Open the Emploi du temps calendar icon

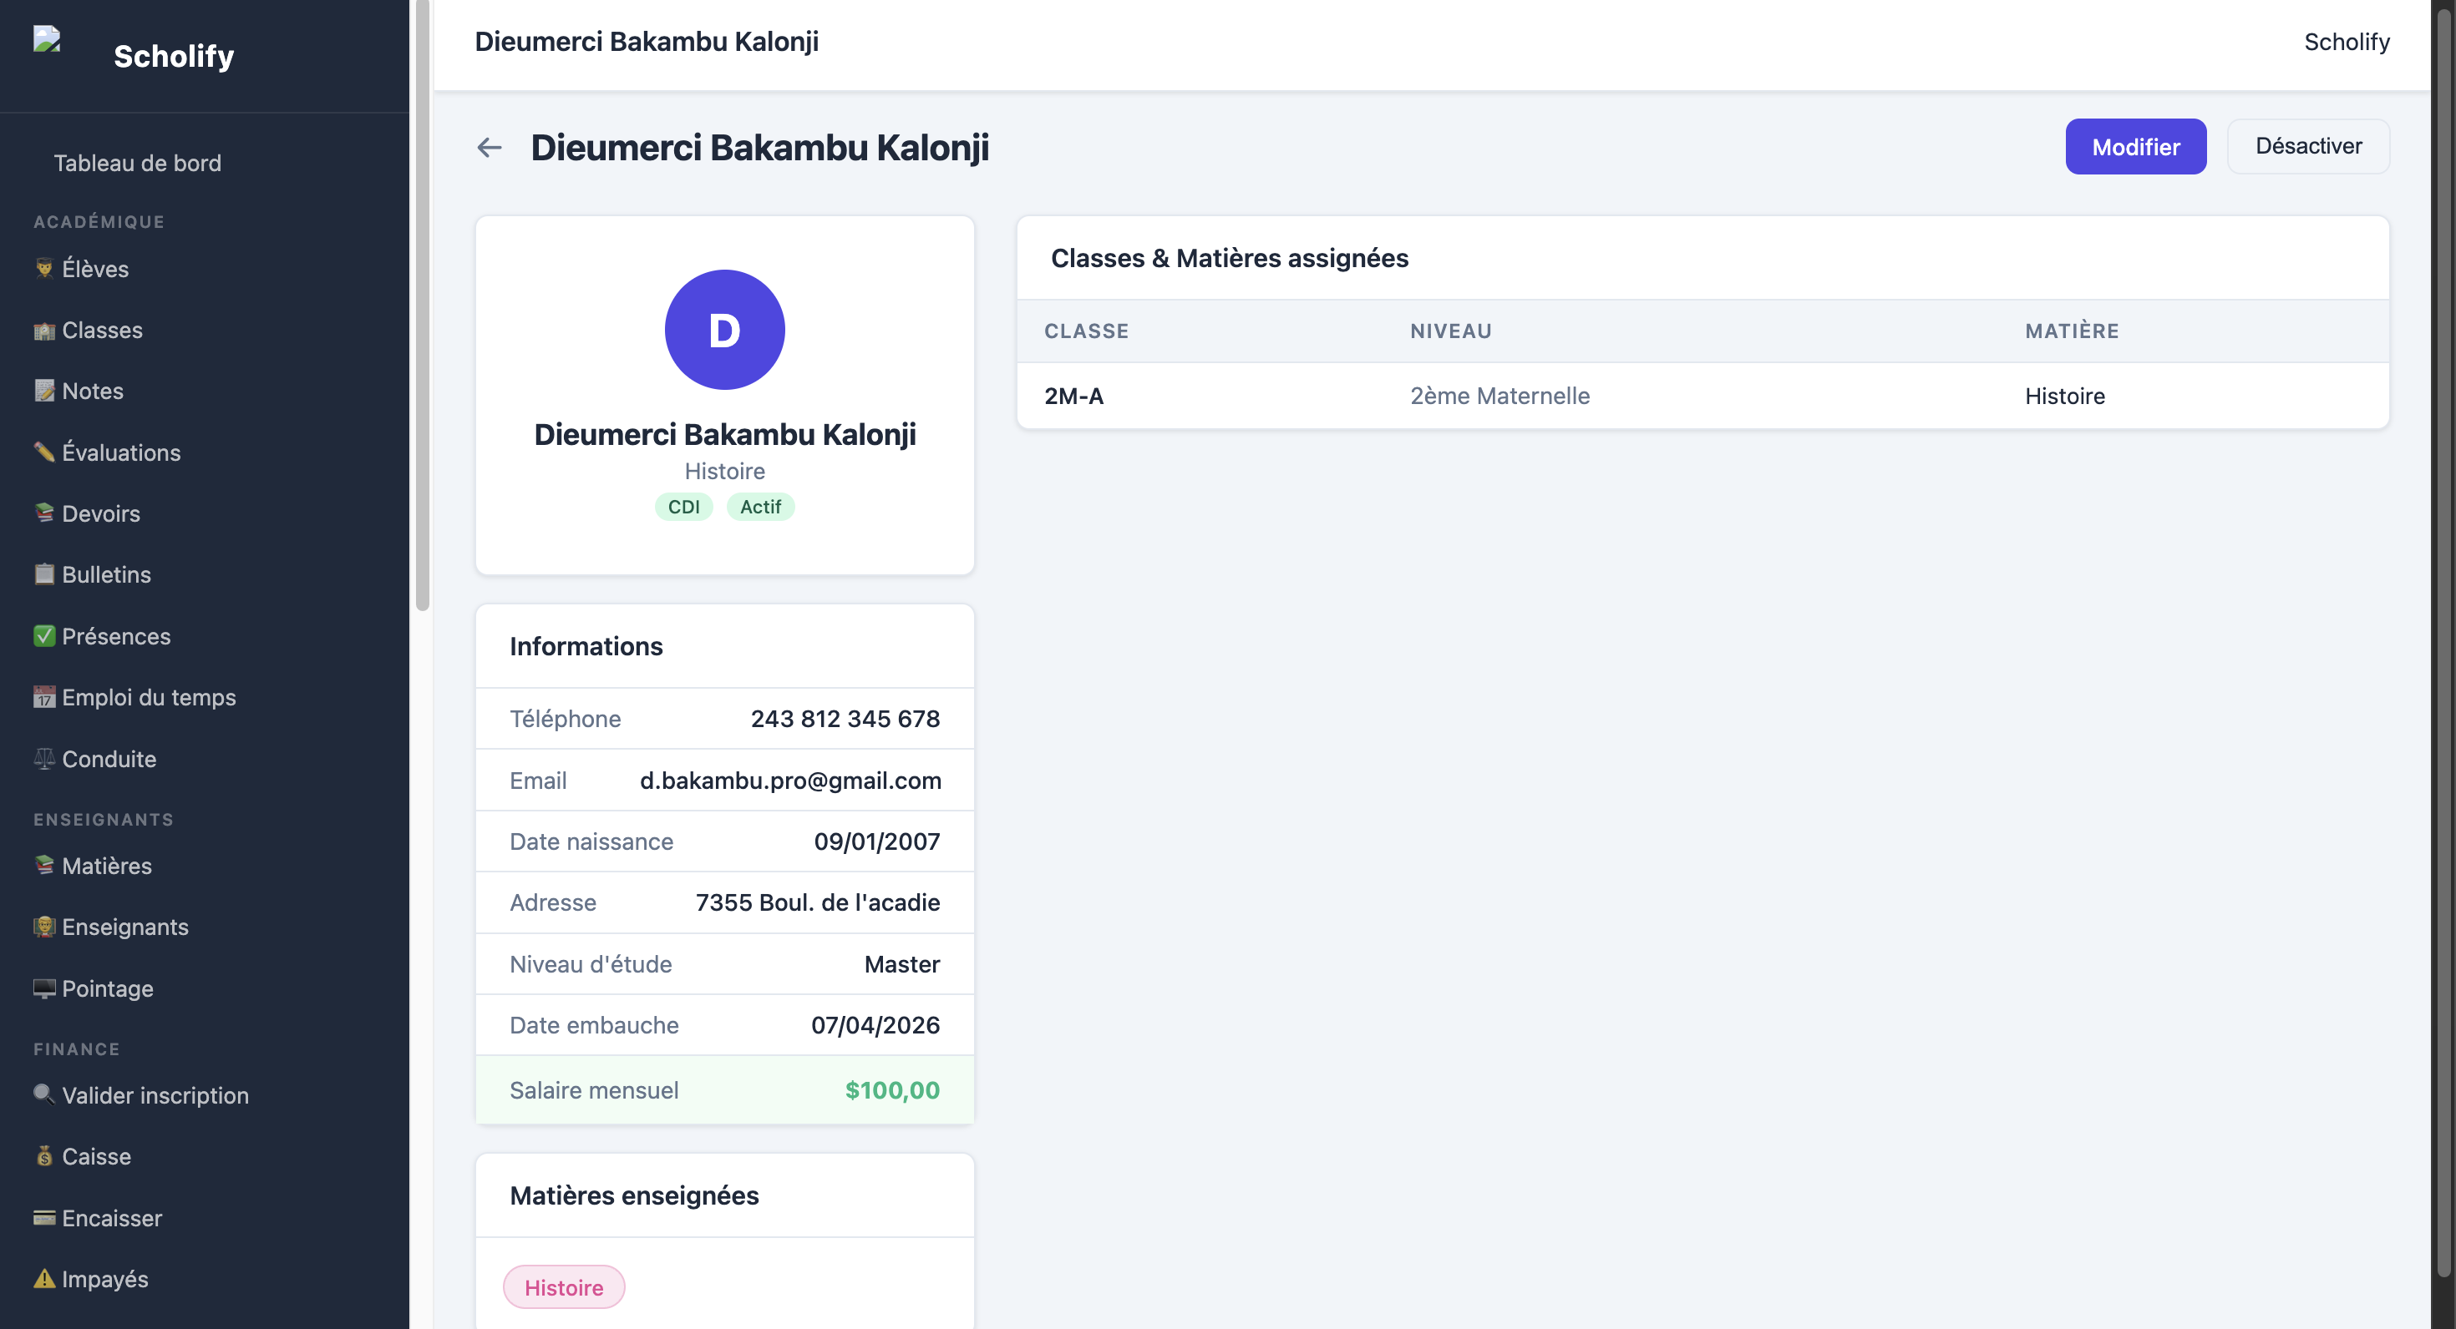pyautogui.click(x=43, y=697)
